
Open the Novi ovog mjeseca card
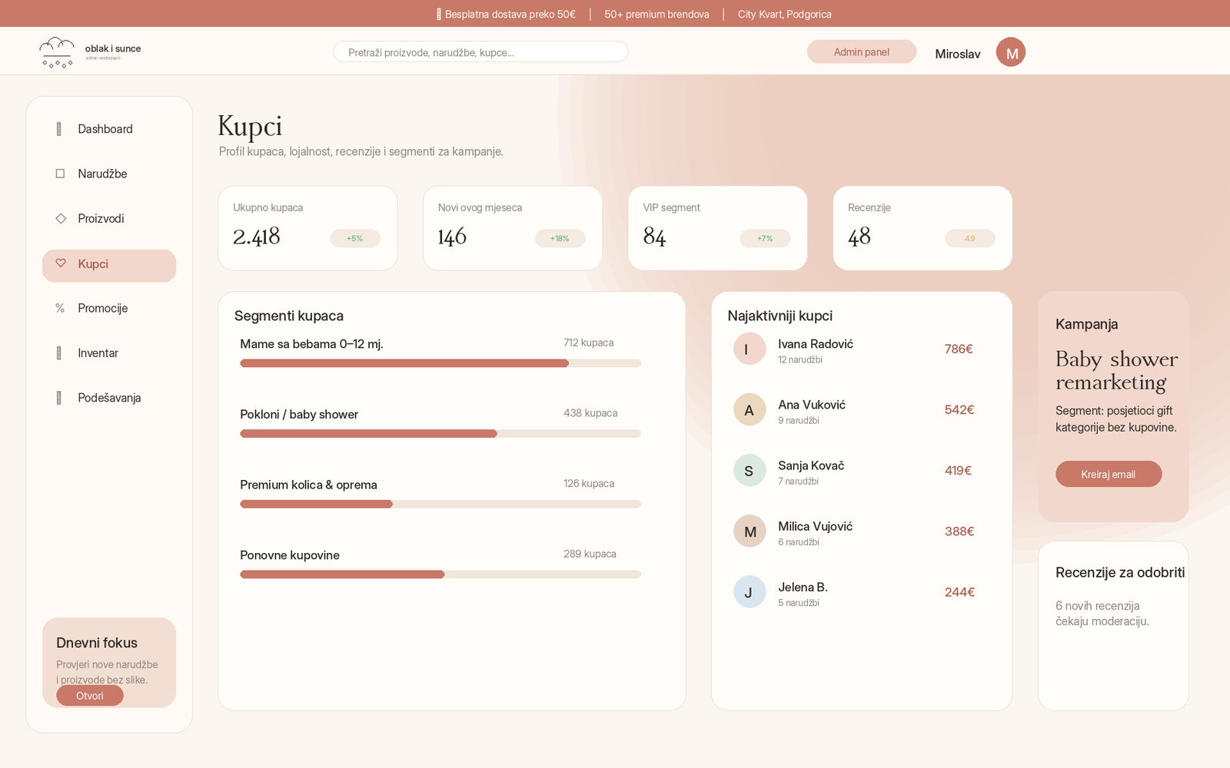[513, 228]
